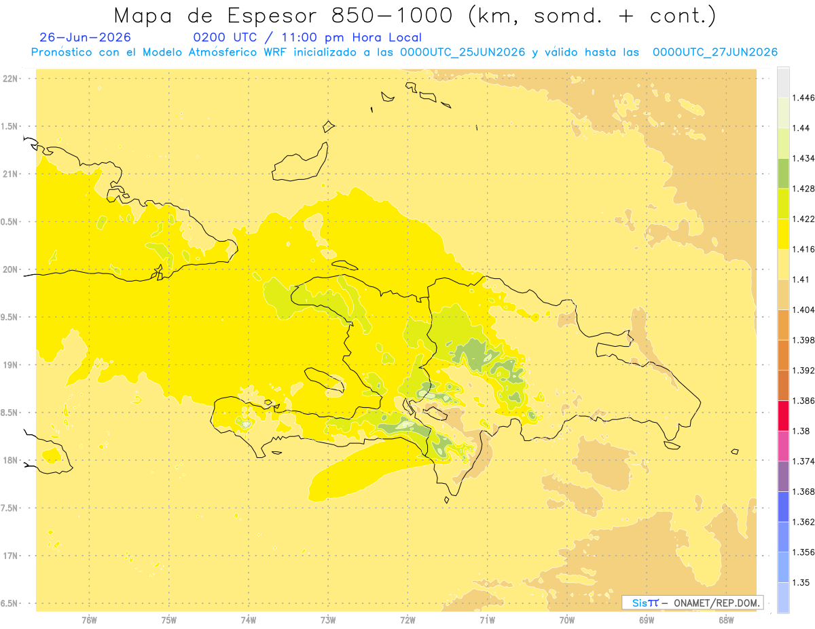Click colorbar value "1.44"

[801, 128]
